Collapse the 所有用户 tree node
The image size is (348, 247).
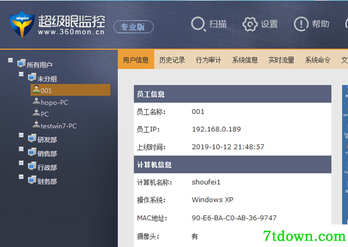[x=10, y=60]
